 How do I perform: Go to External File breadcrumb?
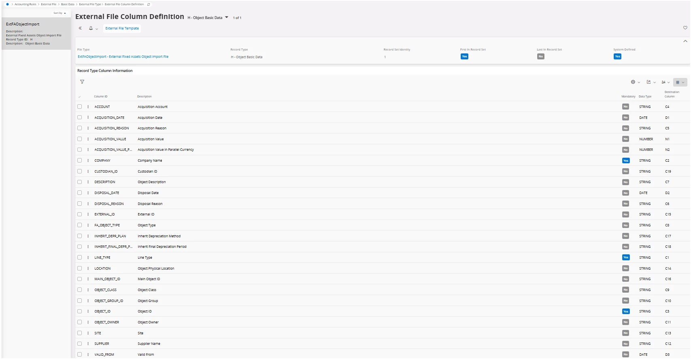pos(49,4)
